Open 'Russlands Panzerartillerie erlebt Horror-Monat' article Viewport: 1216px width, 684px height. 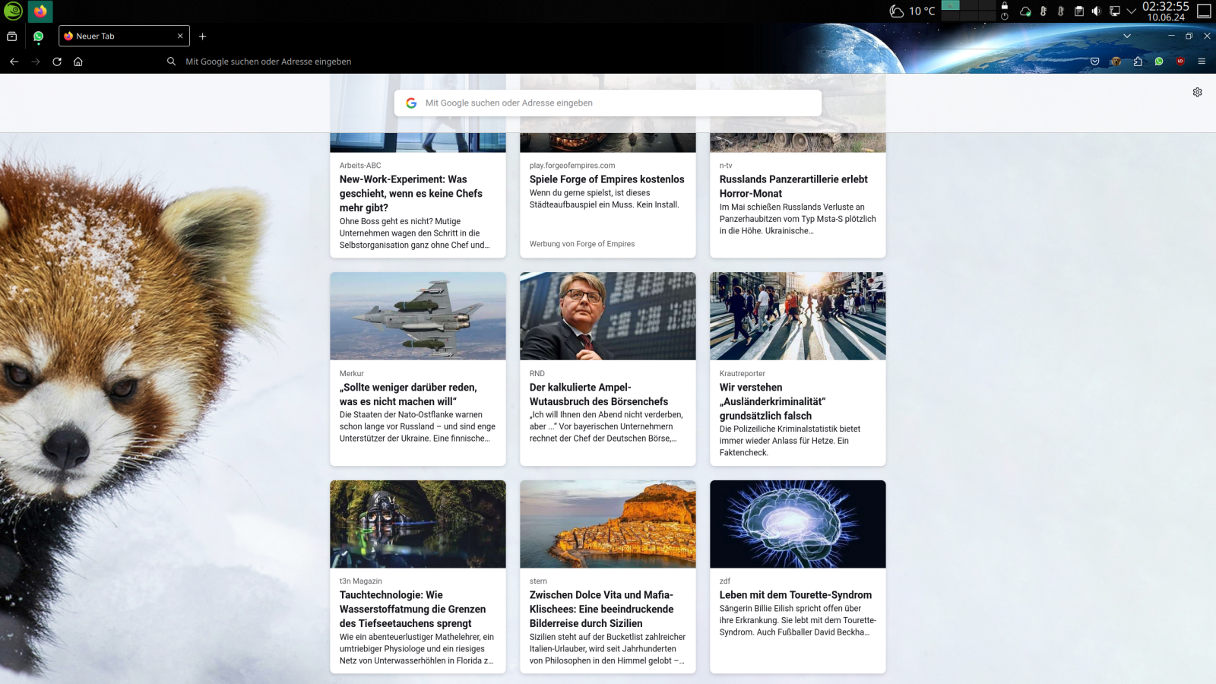[793, 186]
